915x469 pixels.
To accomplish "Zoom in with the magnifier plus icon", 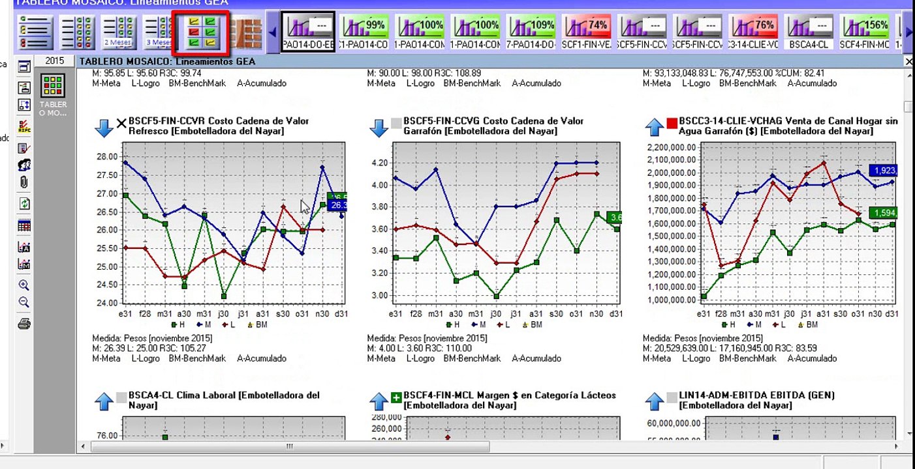I will pos(24,285).
